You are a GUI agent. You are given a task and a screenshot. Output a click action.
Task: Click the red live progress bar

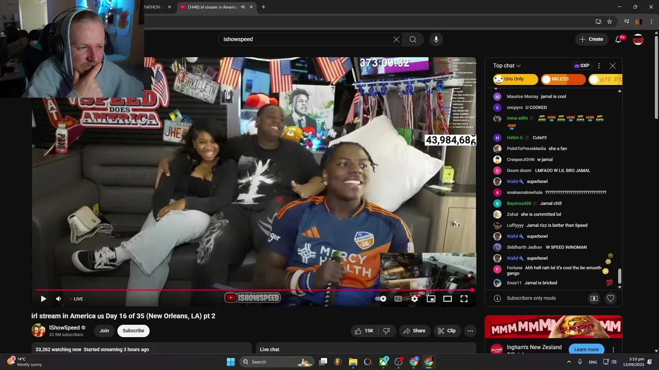(x=253, y=290)
